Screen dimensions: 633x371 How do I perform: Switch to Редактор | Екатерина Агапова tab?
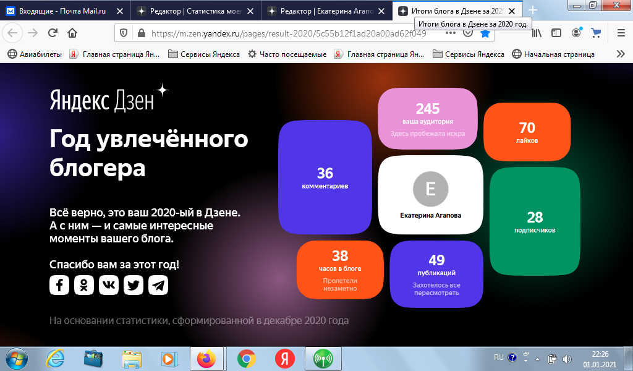[x=326, y=11]
